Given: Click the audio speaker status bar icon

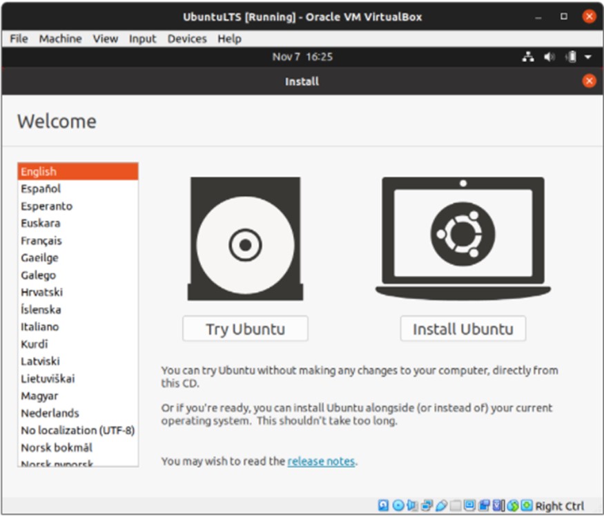Looking at the screenshot, I should click(411, 505).
